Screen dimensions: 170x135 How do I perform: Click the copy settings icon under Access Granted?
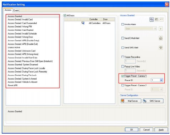click(151, 19)
